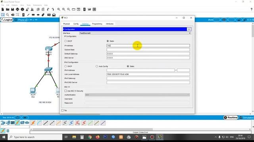Enable the Use 802.1X Security checkbox

pos(65,91)
